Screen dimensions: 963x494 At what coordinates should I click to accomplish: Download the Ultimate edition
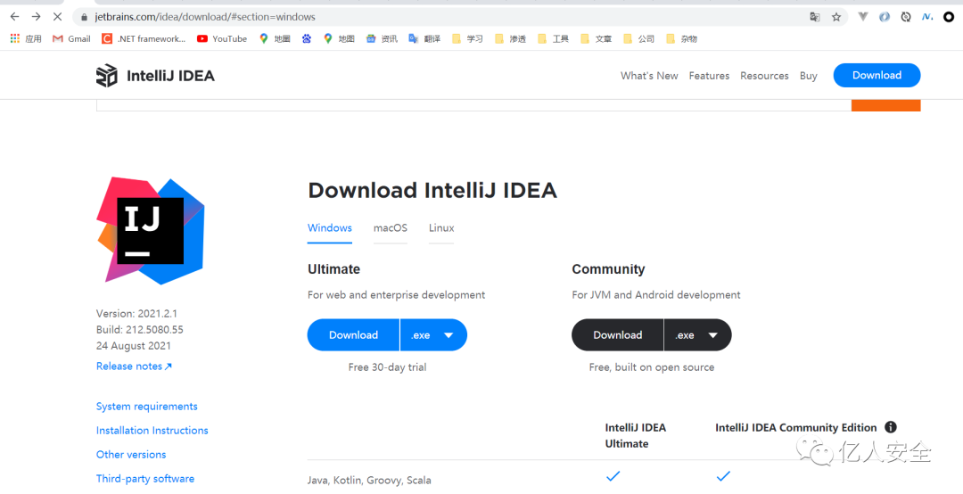pos(353,335)
